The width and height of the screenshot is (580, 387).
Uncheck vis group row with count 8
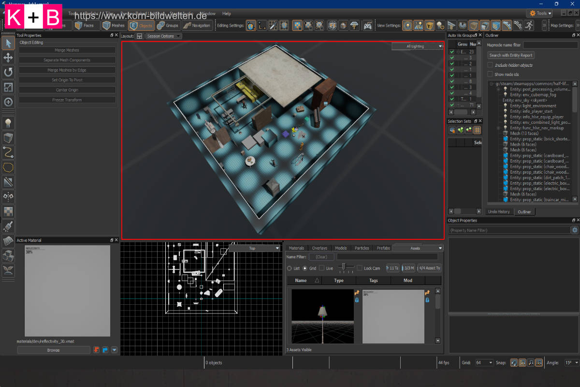[452, 81]
